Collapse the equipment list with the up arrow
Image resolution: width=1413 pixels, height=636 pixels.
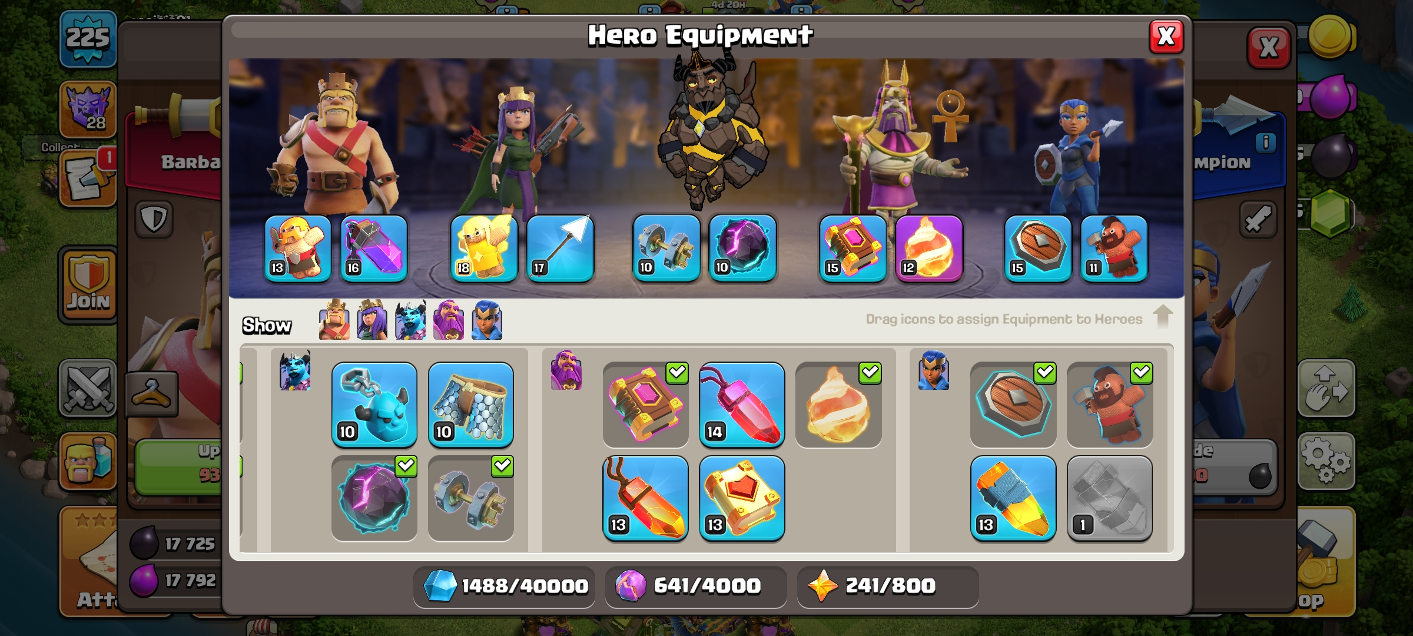tap(1163, 317)
